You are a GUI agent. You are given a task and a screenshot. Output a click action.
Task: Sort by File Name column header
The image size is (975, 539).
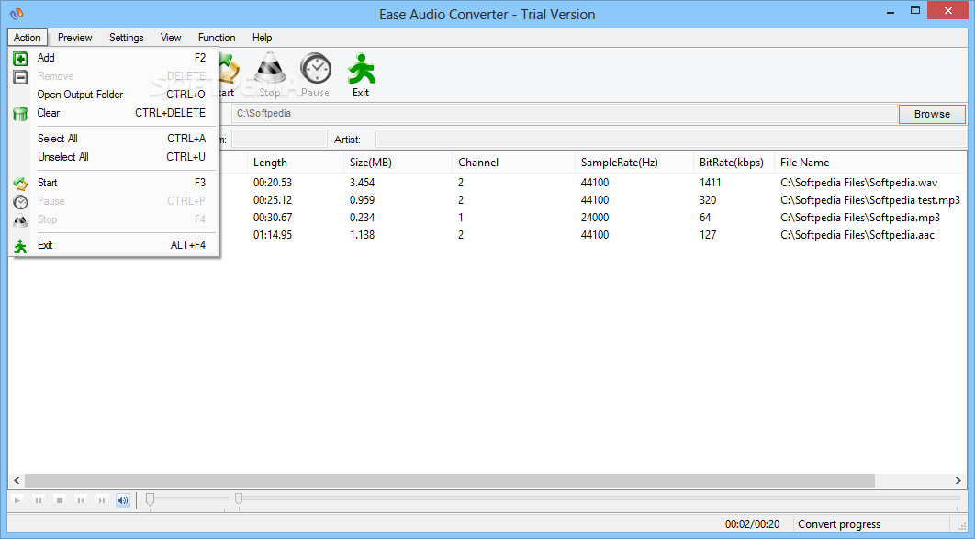point(870,163)
